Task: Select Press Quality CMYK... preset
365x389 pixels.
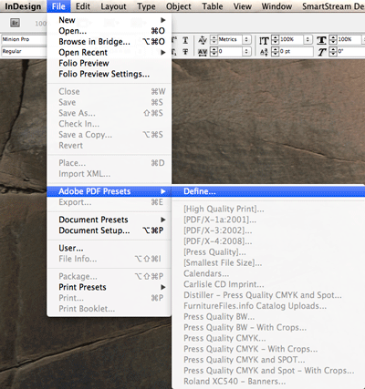Action: 268,338
